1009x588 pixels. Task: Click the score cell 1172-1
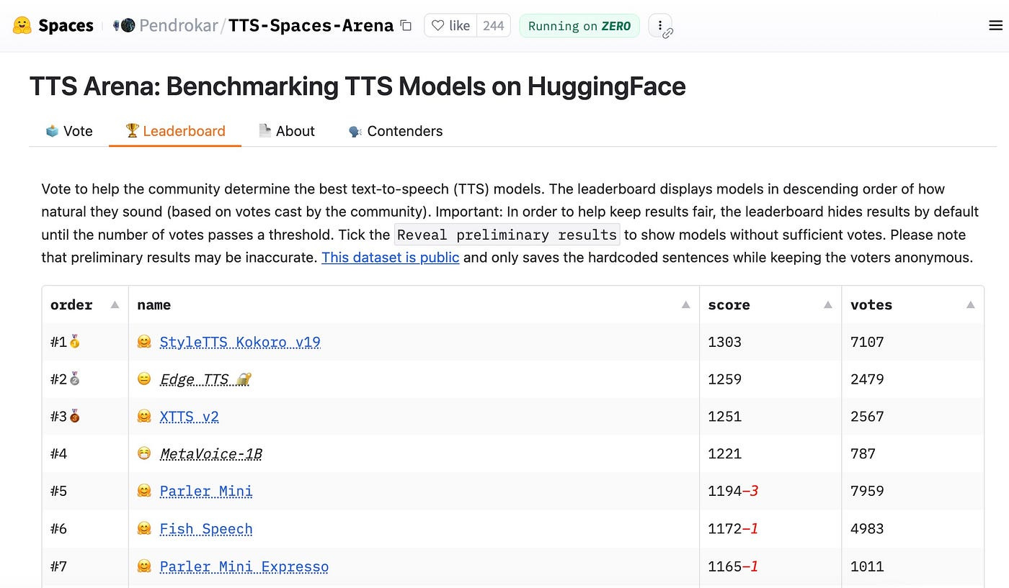770,529
